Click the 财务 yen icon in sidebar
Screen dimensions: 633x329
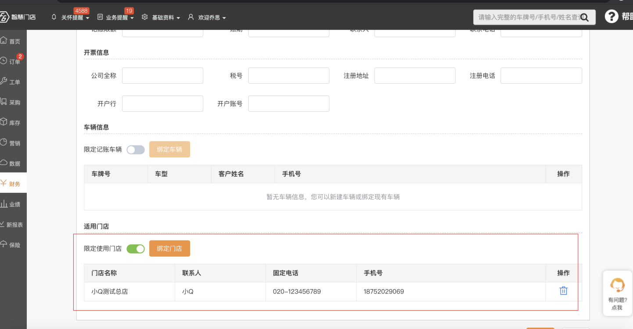point(4,183)
